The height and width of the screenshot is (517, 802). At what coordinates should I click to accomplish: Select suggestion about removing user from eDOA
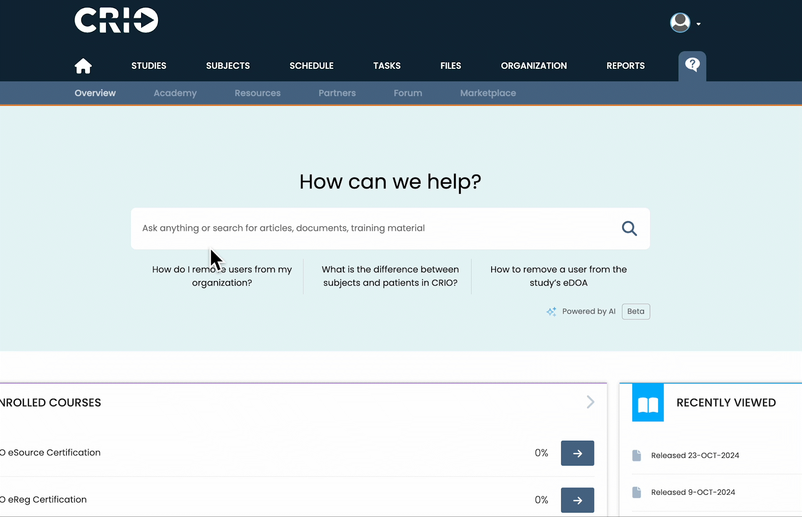558,276
